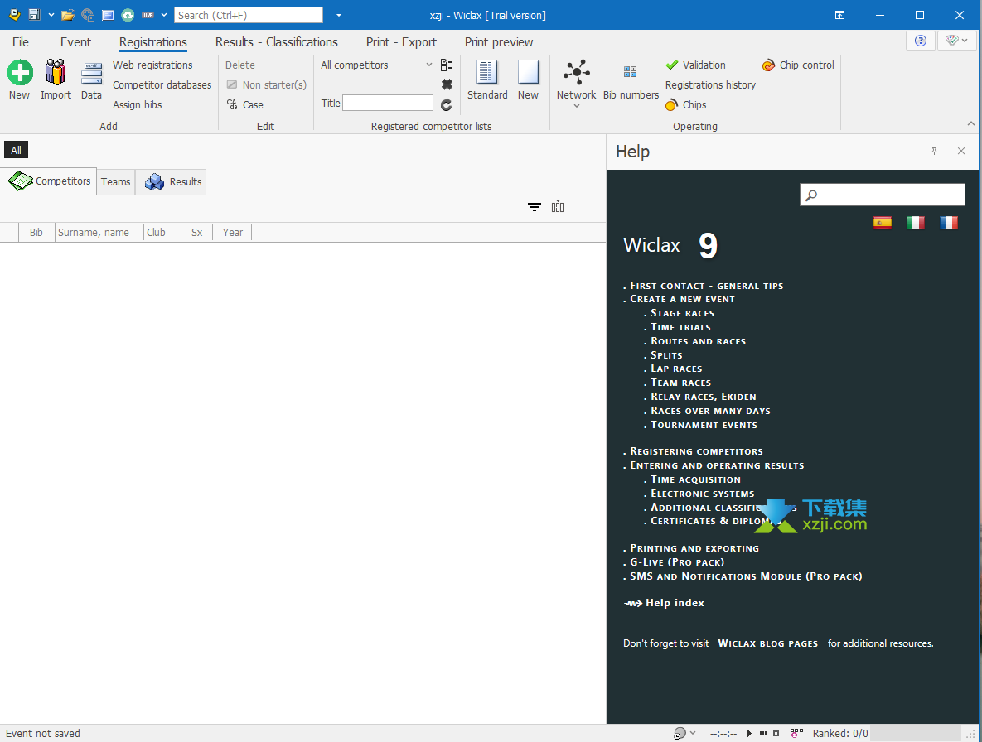Screen dimensions: 982x742
Task: Click the pink ranking icon in status bar
Action: point(796,733)
